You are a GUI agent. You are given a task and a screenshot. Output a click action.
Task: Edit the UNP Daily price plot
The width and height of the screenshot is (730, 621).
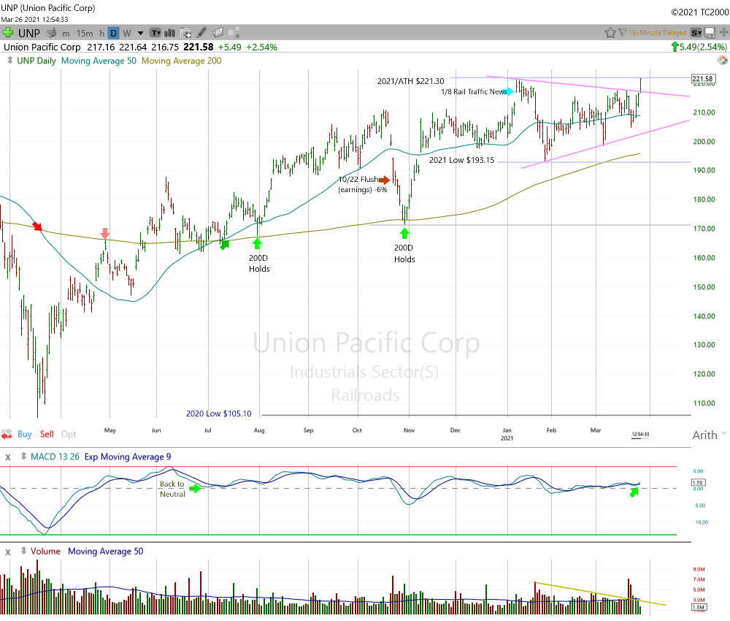(36, 61)
